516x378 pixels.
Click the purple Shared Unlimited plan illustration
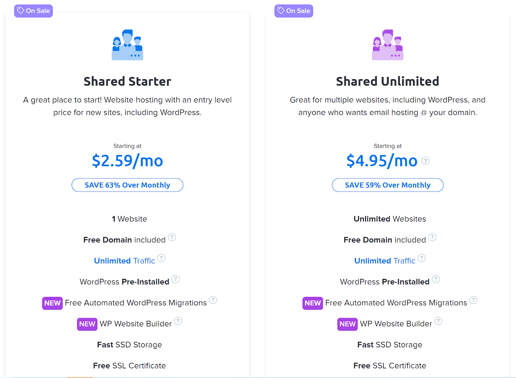click(388, 45)
